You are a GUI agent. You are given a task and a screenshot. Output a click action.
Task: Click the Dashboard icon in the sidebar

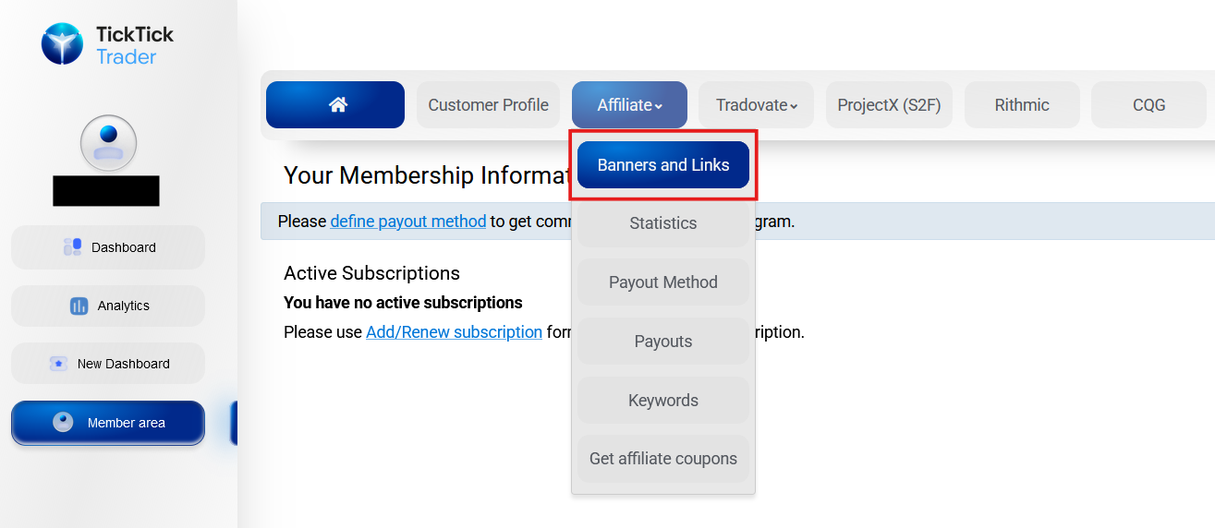72,247
